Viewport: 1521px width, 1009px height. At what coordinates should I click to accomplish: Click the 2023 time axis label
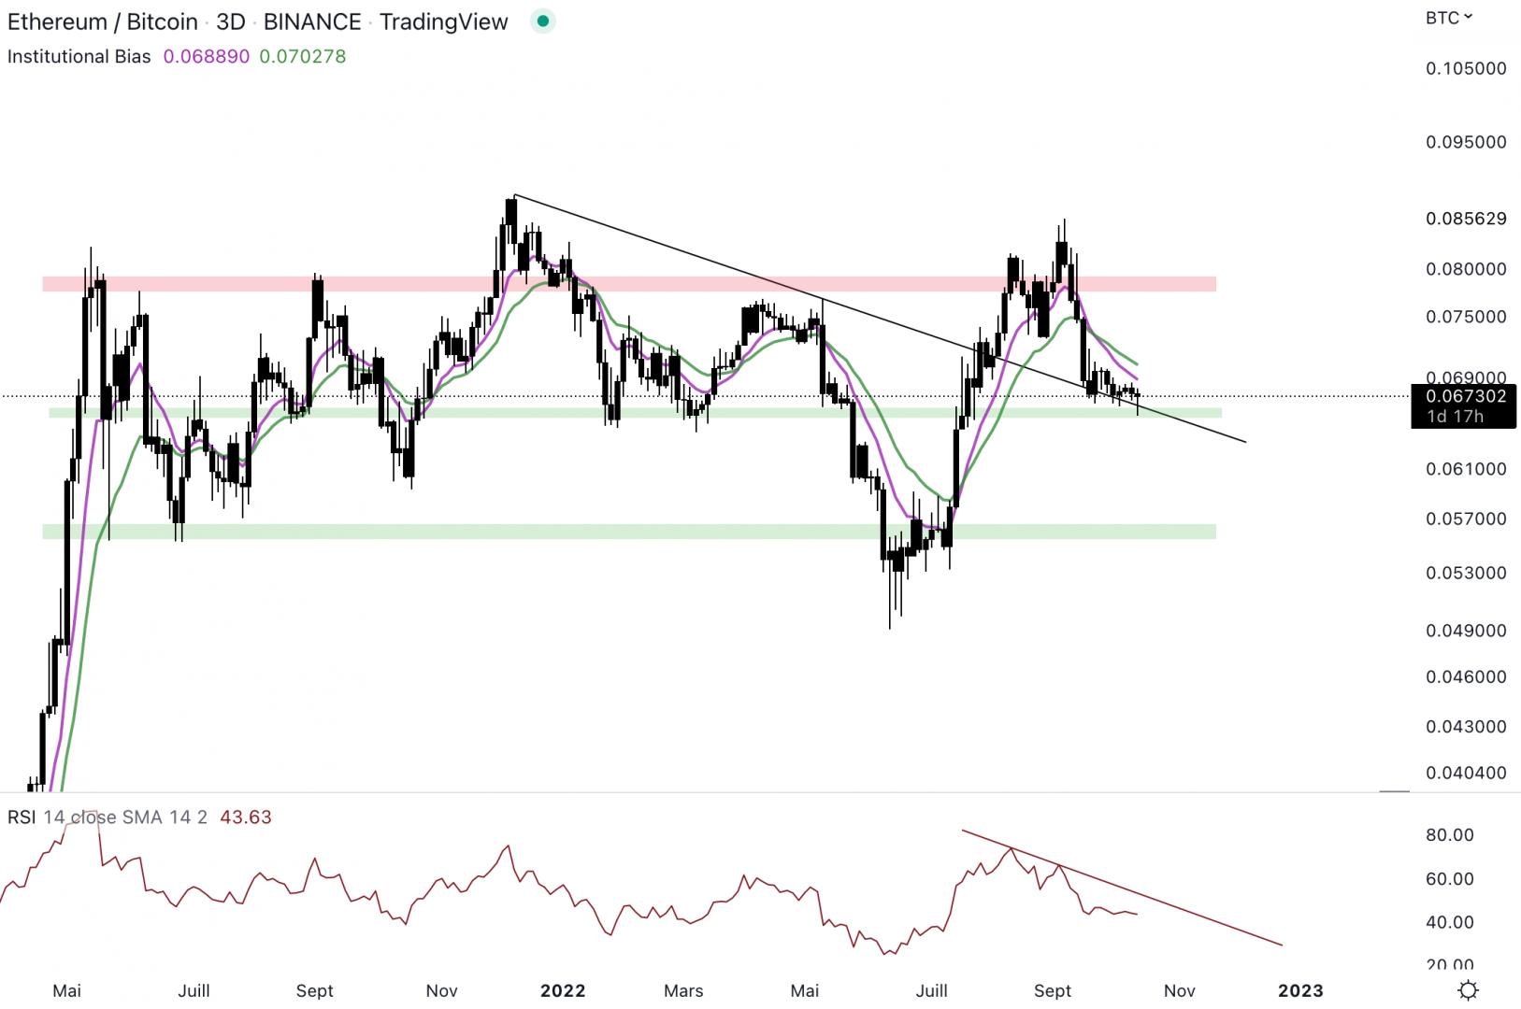click(1300, 990)
